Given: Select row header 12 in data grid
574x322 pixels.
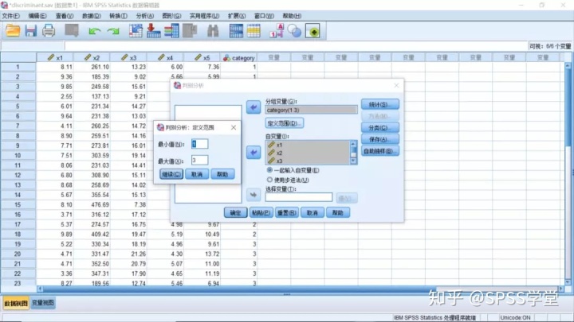Looking at the screenshot, I should pos(18,175).
